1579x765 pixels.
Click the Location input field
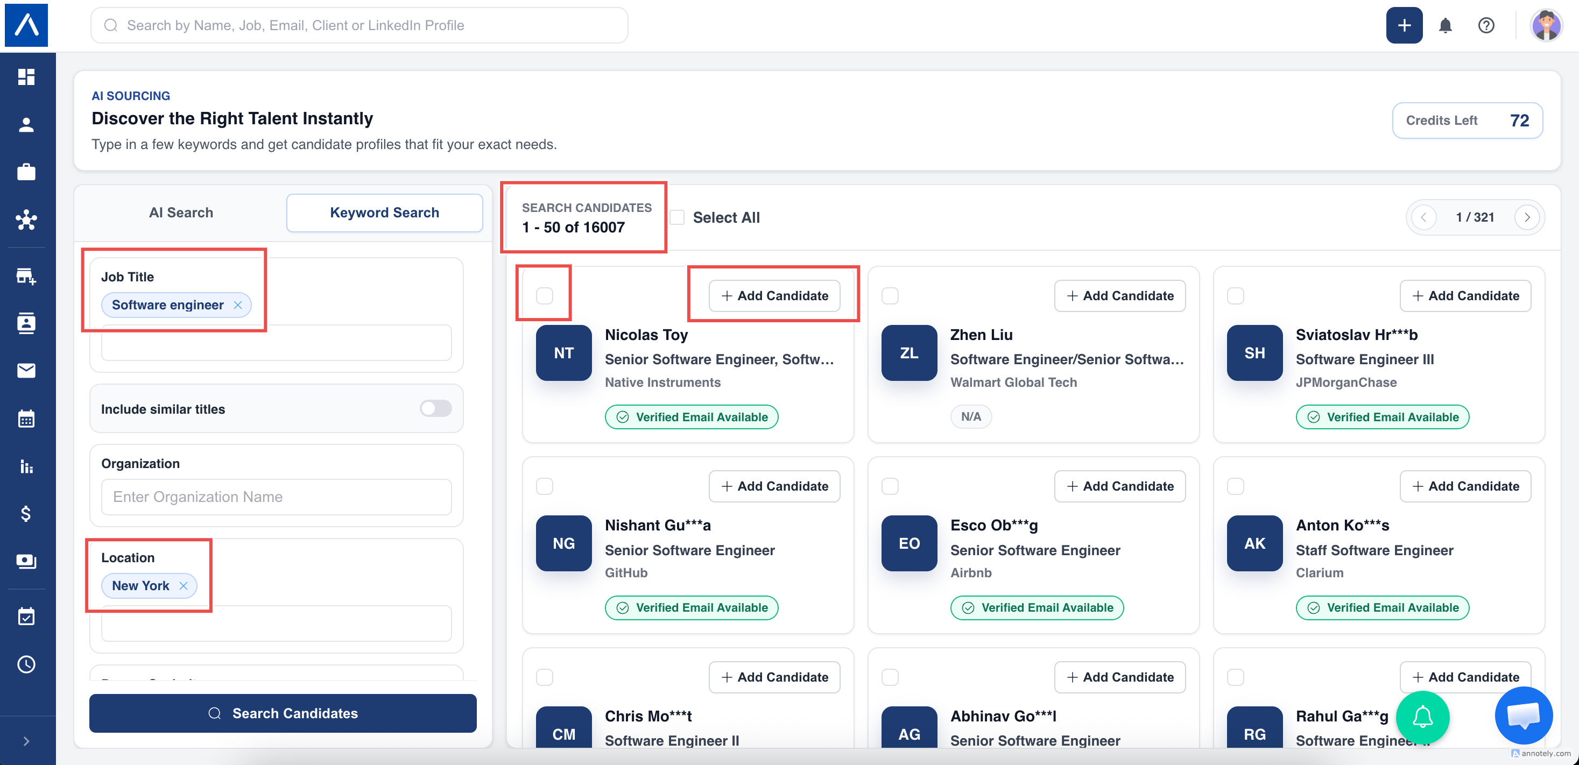[x=277, y=624]
